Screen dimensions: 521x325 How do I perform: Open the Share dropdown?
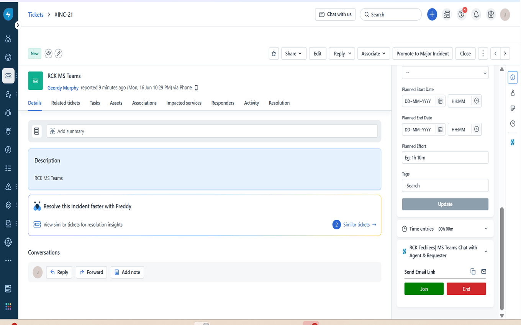pos(293,54)
